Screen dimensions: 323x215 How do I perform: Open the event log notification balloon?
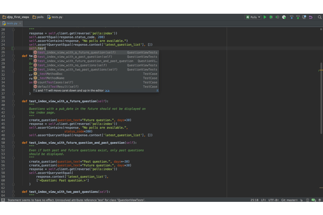(313, 200)
